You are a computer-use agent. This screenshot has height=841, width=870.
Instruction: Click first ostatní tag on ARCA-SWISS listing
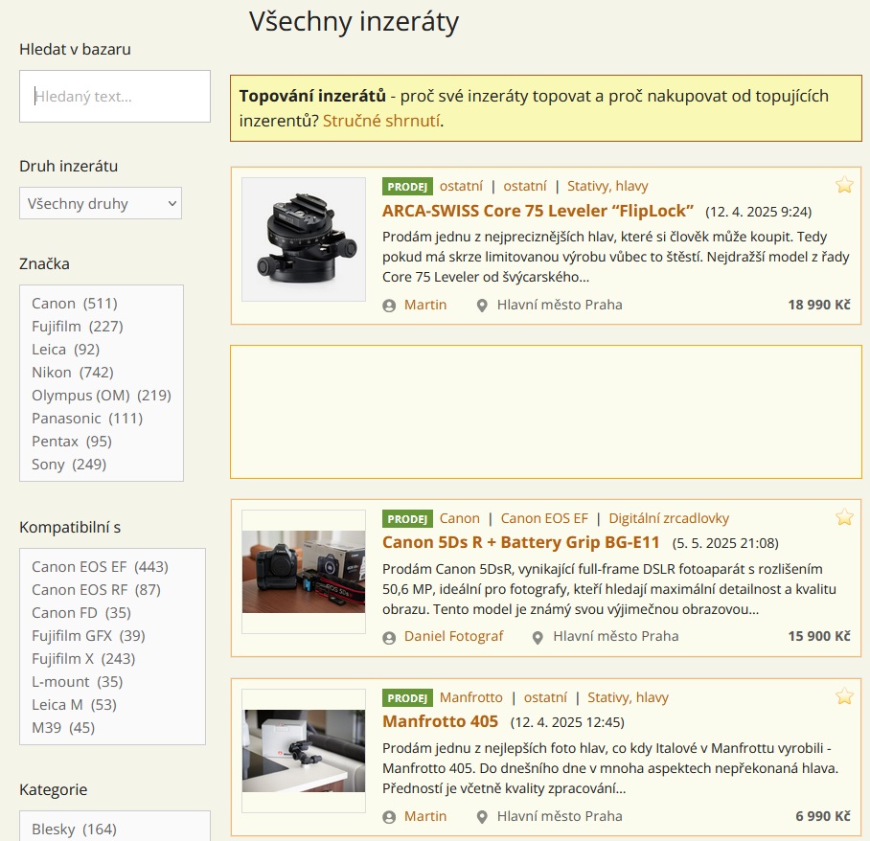click(461, 186)
